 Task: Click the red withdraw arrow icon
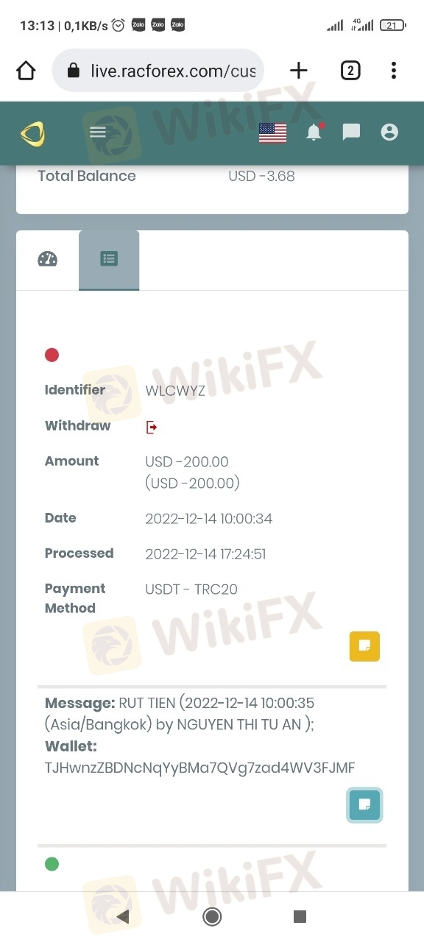(152, 427)
